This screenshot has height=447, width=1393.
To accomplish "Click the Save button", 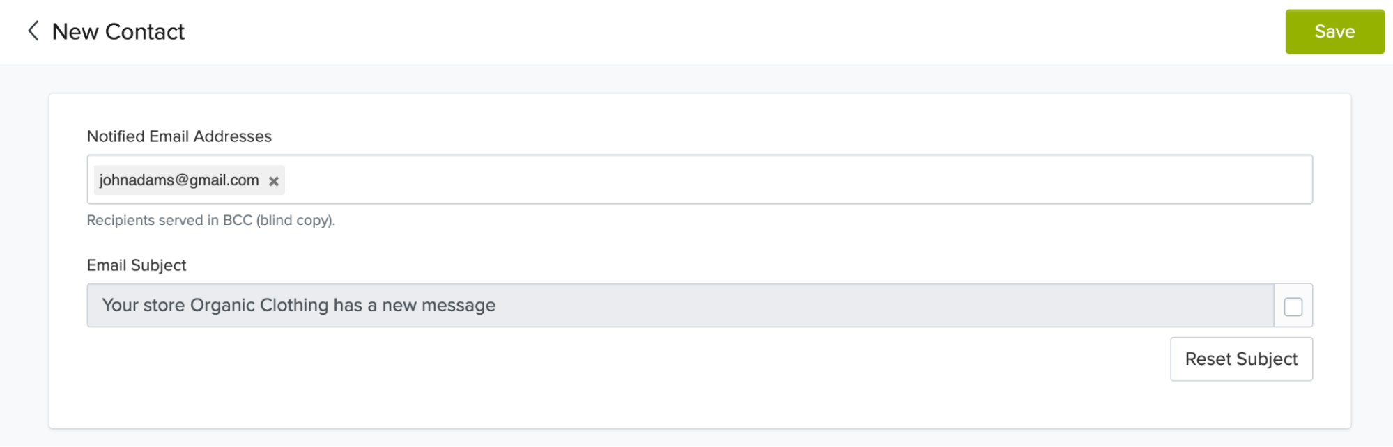I will coord(1334,32).
